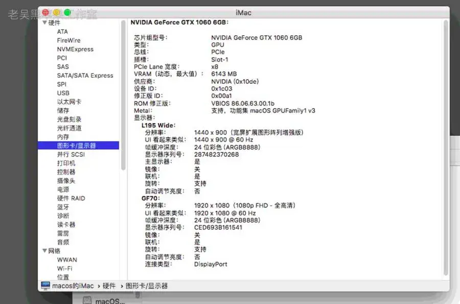
Task: Click the NVIDIA (0x10de) vendor value
Action: point(235,81)
